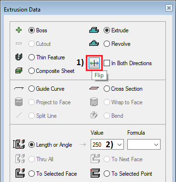176x182 pixels.
Task: Click the Flip direction arrow icon
Action: [x=95, y=63]
